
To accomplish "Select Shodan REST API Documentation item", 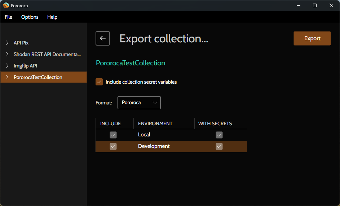I will 44,54.
